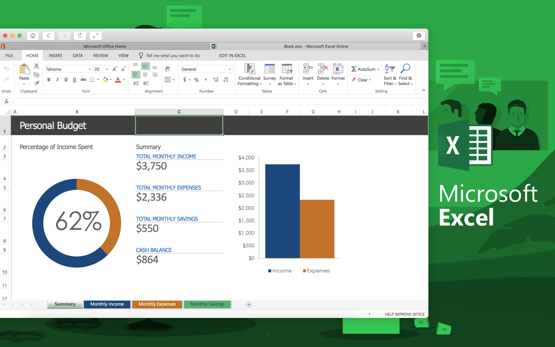
Task: Click the home icon in the window toolbar
Action: (x=33, y=36)
